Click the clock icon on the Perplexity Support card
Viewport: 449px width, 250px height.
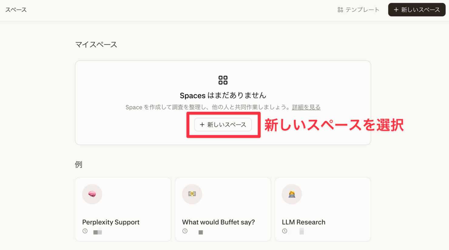pos(85,231)
